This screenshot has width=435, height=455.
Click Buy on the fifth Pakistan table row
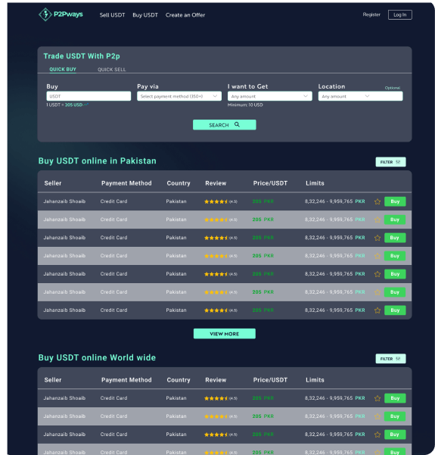395,274
